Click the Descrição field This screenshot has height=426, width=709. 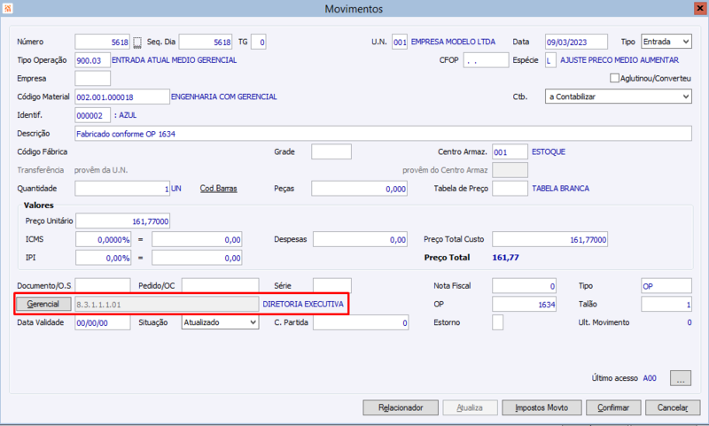click(x=383, y=133)
